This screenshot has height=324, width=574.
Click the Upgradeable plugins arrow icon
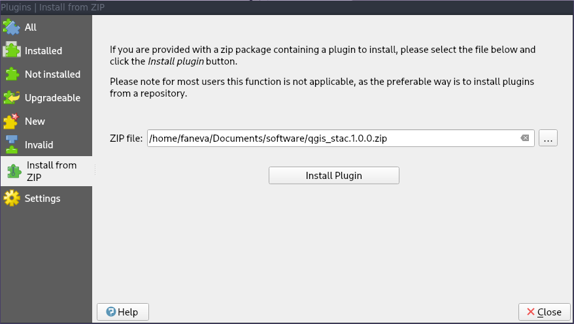pos(12,97)
